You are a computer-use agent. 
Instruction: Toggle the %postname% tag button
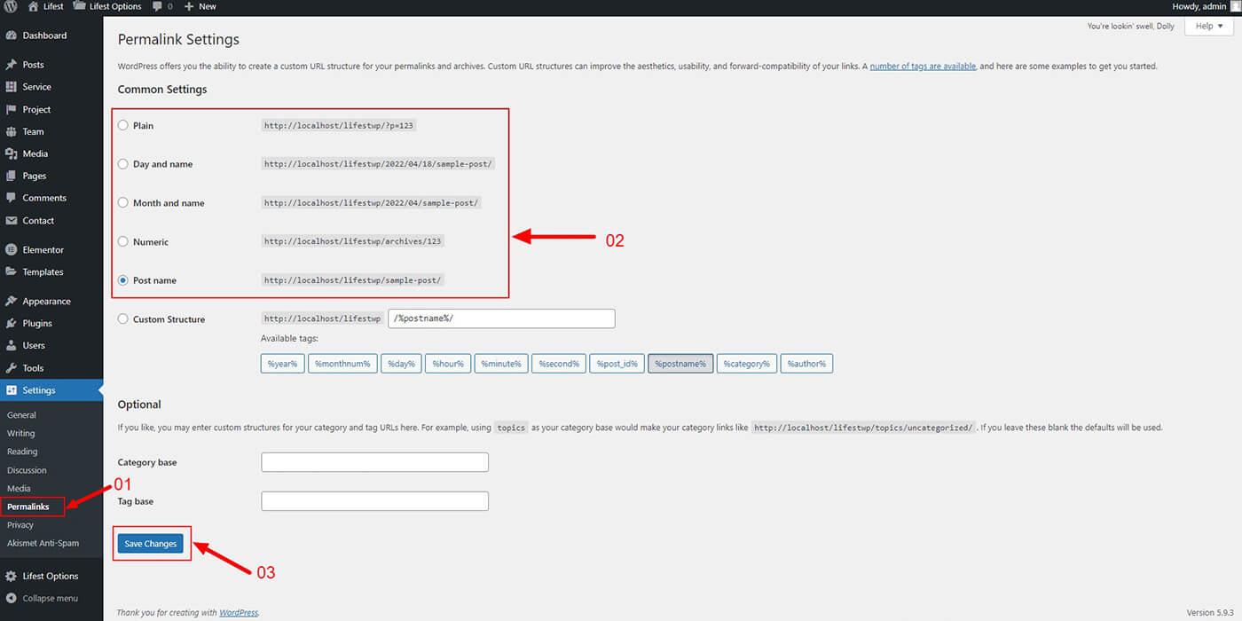(x=680, y=364)
